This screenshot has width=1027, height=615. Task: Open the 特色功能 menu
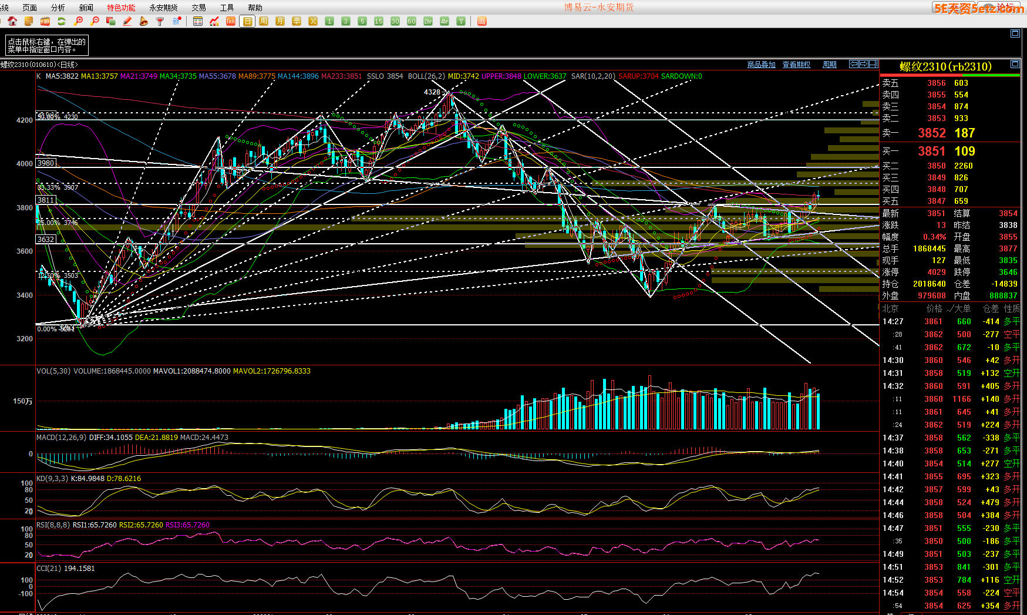[121, 8]
